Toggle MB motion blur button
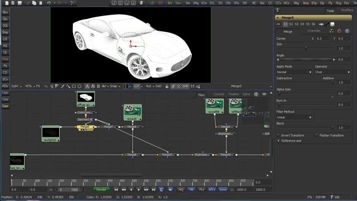The height and width of the screenshot is (201, 357). [x=191, y=190]
